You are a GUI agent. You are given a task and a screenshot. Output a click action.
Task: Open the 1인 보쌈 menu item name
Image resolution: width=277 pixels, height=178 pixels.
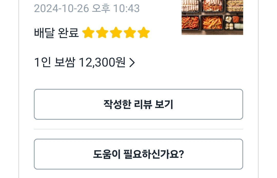54,62
